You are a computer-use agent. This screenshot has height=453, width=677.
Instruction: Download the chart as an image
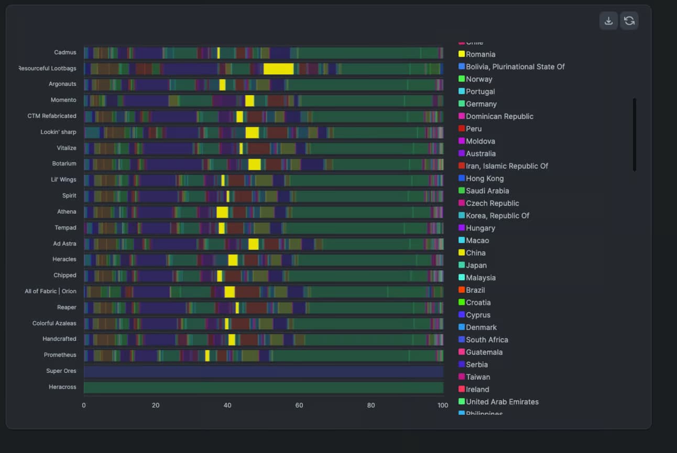(x=608, y=20)
